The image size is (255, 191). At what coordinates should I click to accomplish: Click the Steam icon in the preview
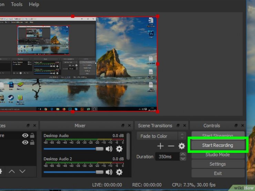click(x=11, y=98)
